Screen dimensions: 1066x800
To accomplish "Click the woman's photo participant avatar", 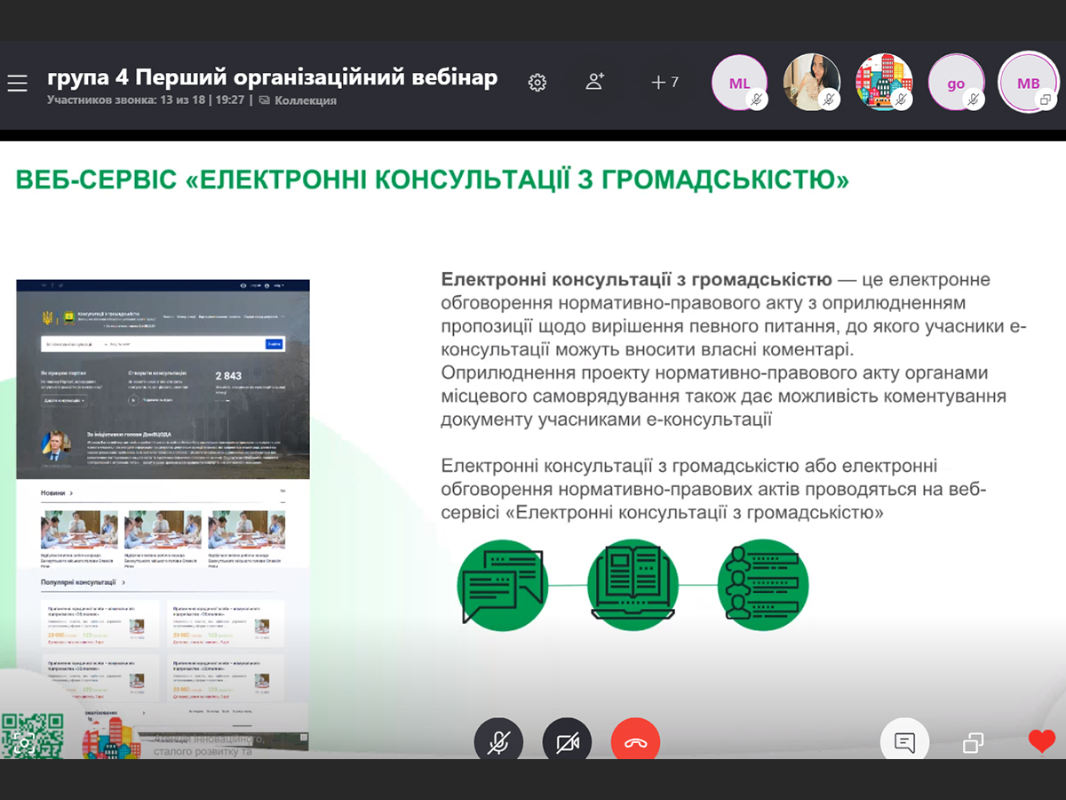I will pyautogui.click(x=811, y=83).
